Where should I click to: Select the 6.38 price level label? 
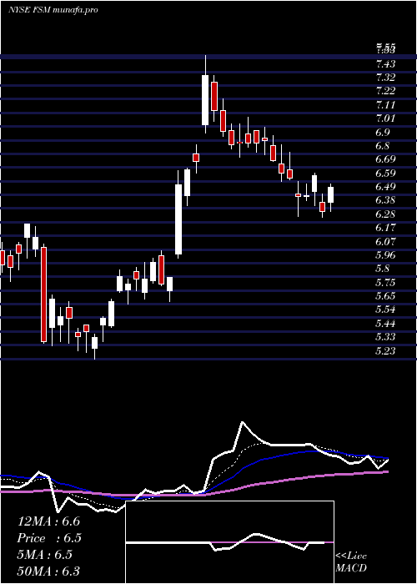[x=385, y=200]
